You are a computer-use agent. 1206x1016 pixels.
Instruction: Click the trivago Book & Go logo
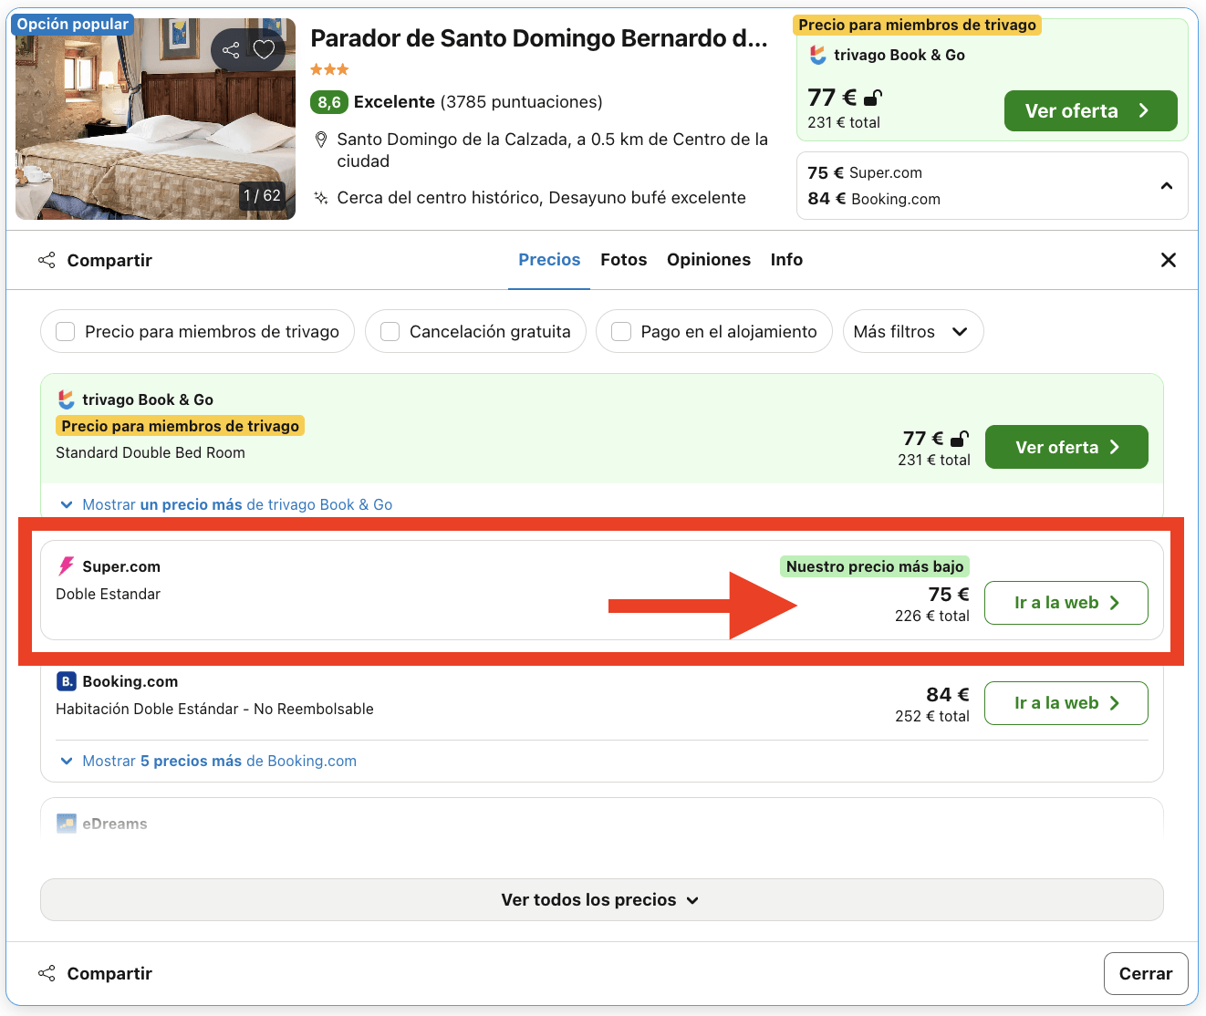pos(66,399)
